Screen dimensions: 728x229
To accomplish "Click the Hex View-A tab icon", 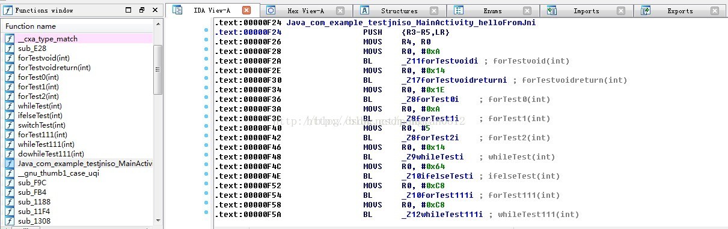I will (x=271, y=11).
